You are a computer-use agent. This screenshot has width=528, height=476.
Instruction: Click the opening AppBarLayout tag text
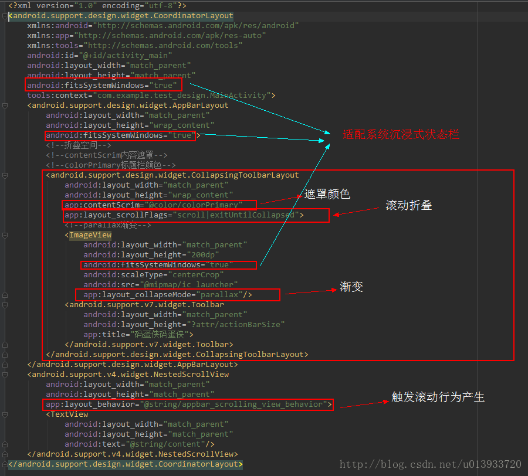pos(128,106)
